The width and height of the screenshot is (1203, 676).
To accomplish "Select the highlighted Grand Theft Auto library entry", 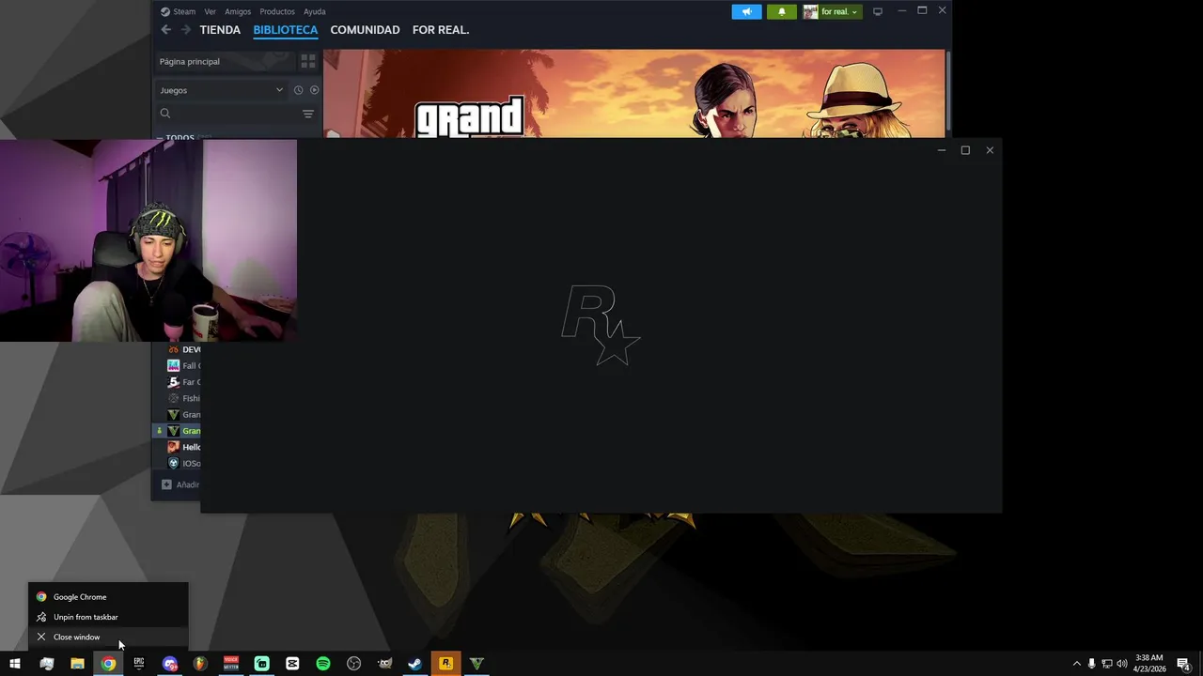I will (178, 431).
